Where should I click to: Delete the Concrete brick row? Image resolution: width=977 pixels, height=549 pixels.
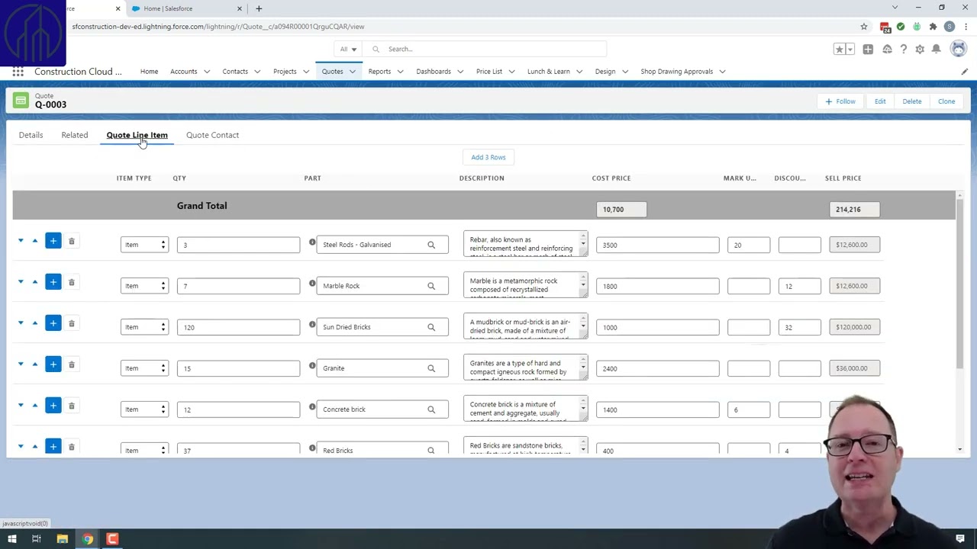pos(72,406)
